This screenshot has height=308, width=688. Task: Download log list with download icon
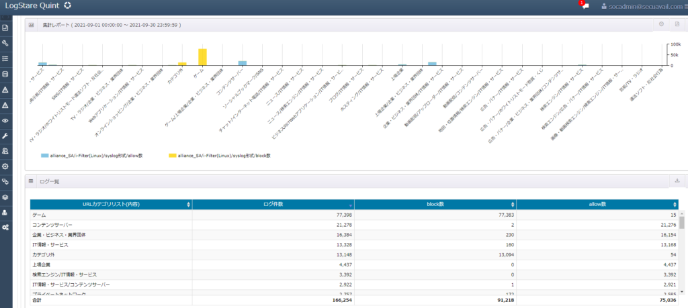[677, 181]
